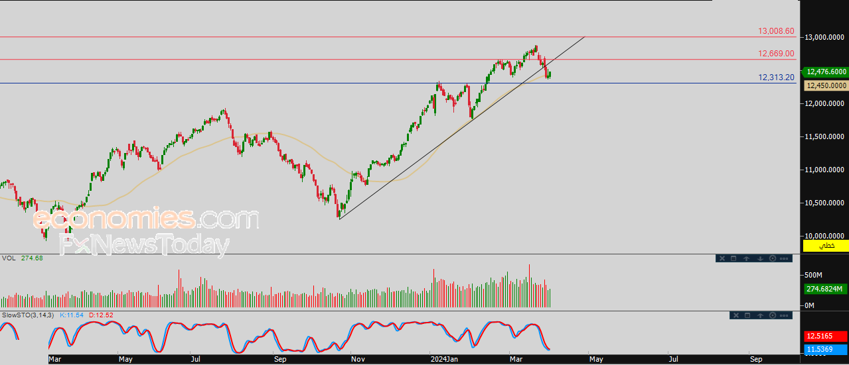Select the VOL 274.68 indicator label
This screenshot has height=365, width=849.
pos(22,258)
